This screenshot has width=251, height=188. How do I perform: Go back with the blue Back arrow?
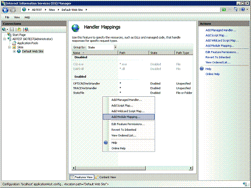[x=5, y=10]
